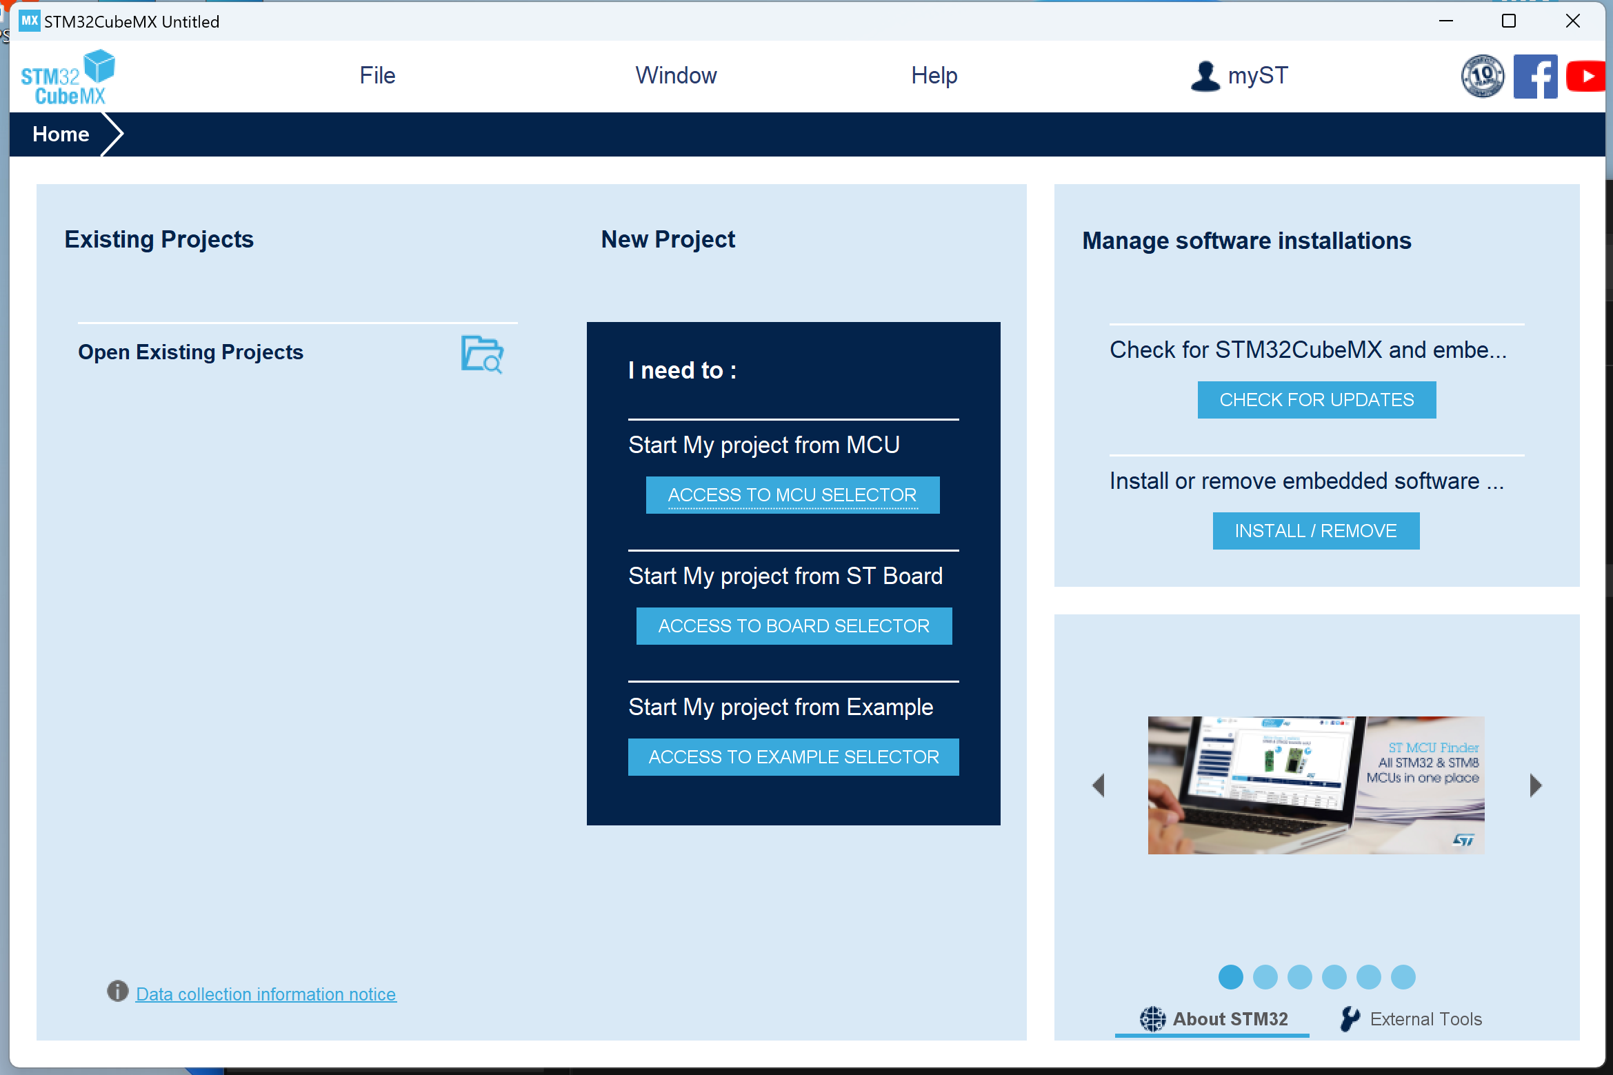The width and height of the screenshot is (1613, 1075).
Task: Switch to the External Tools tab
Action: tap(1411, 1019)
